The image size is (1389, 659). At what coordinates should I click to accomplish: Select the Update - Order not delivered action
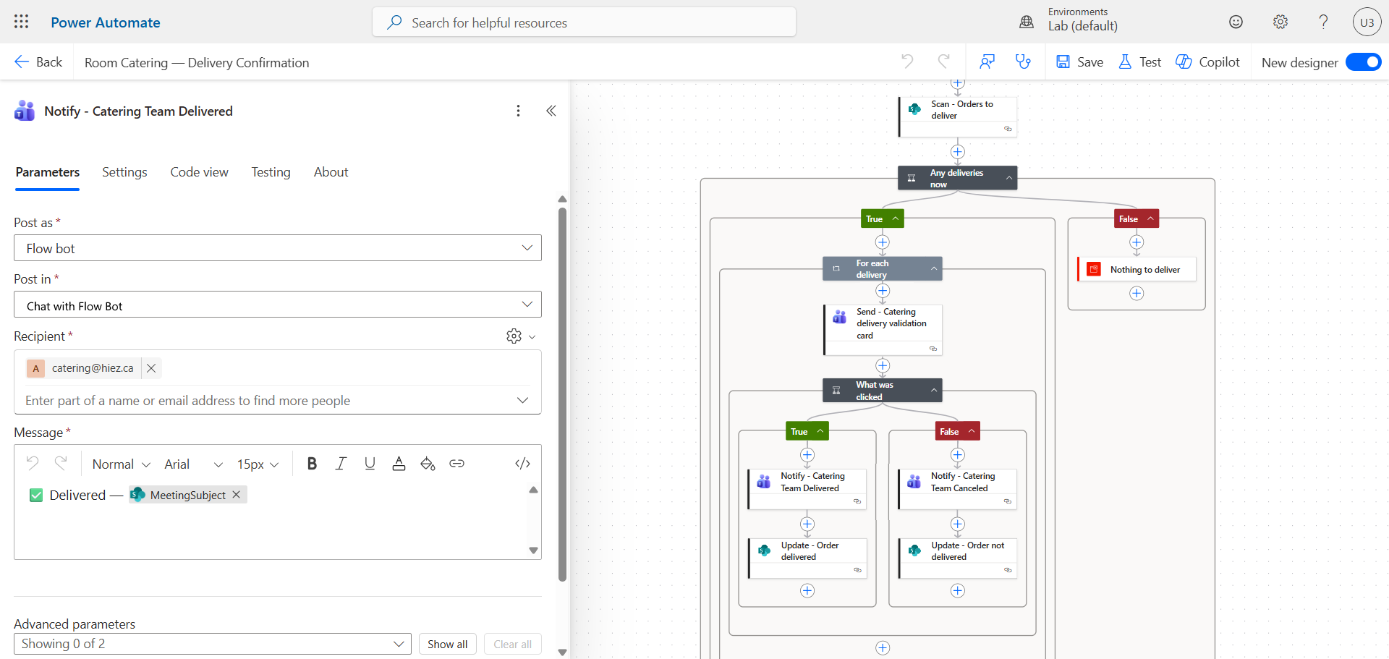(x=958, y=558)
